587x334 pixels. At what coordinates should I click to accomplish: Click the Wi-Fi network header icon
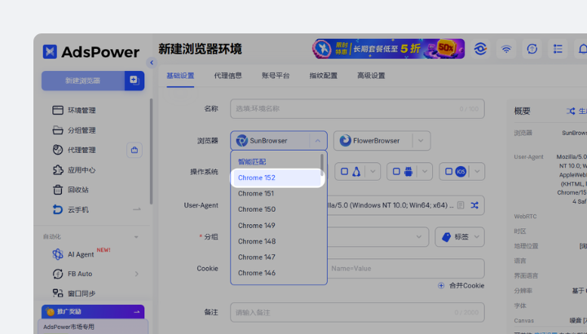pyautogui.click(x=506, y=49)
